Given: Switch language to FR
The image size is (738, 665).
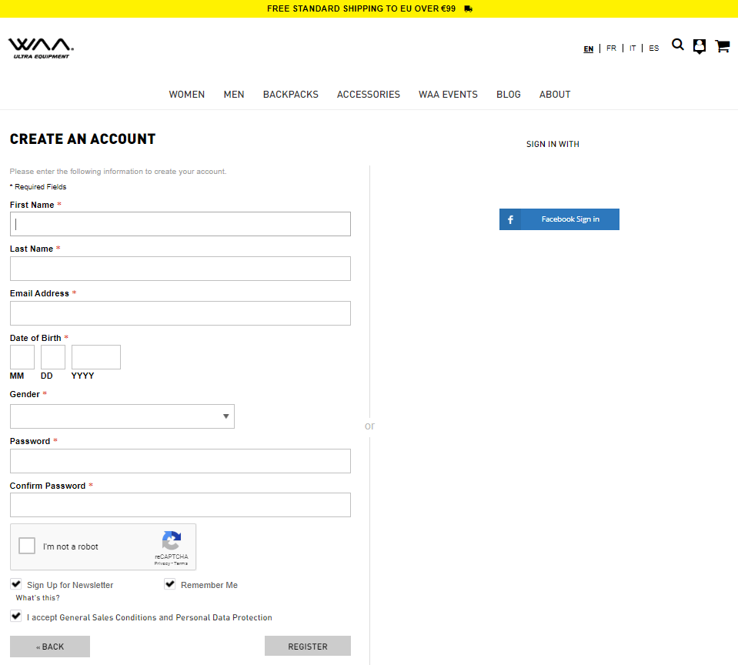Looking at the screenshot, I should pos(611,48).
